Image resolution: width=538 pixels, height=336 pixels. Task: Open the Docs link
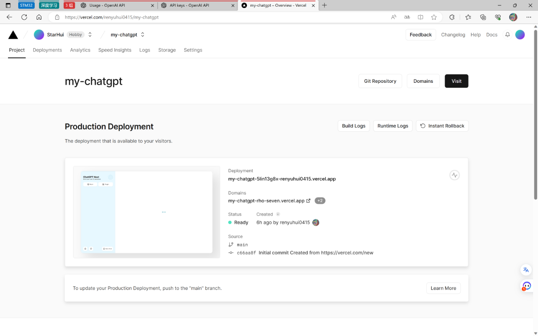pos(492,35)
